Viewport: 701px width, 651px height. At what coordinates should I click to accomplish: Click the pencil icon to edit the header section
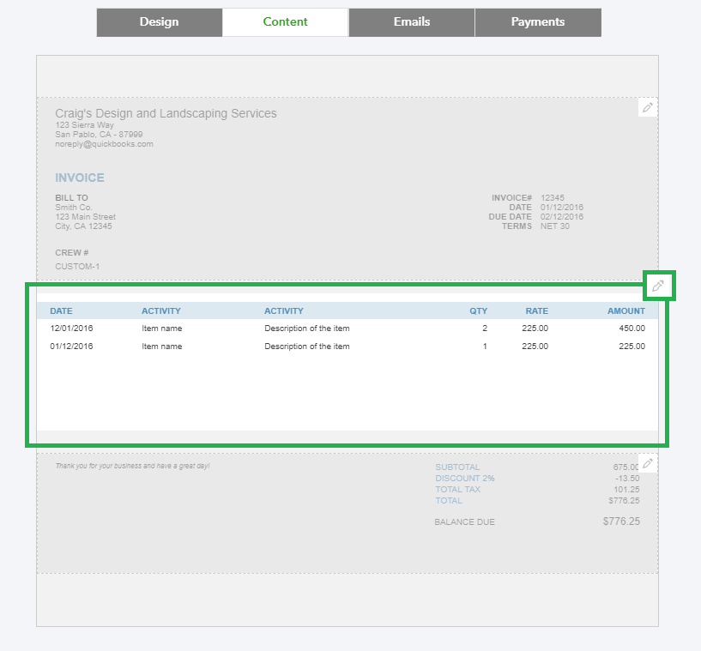pos(647,107)
